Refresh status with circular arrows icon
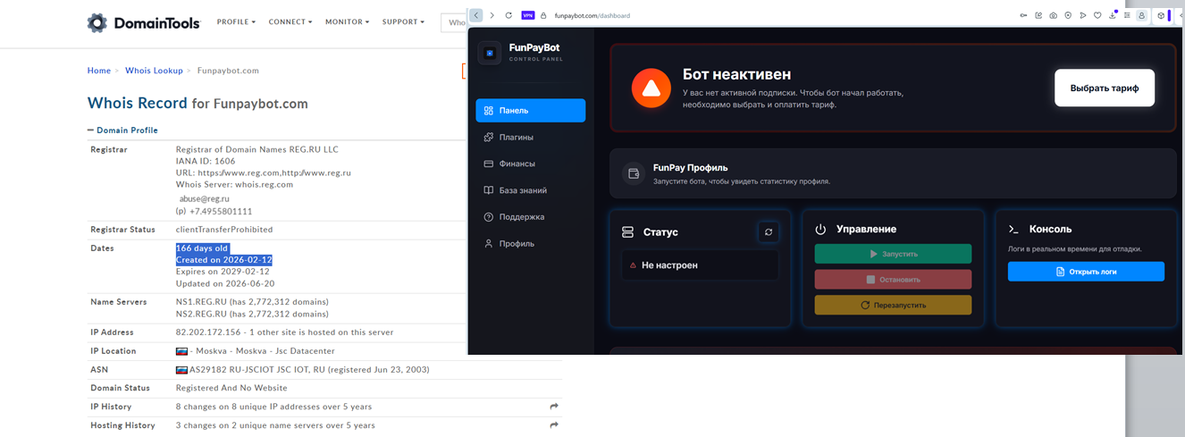Screen dimensions: 1185x437 coord(768,231)
